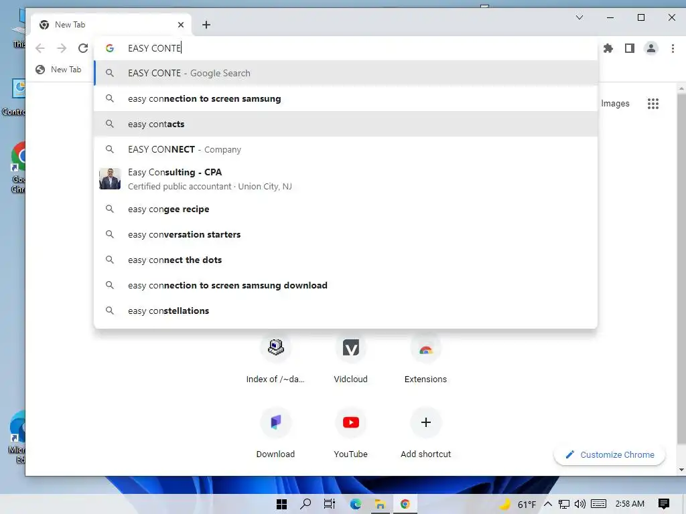Click the Reload page icon

(x=83, y=48)
